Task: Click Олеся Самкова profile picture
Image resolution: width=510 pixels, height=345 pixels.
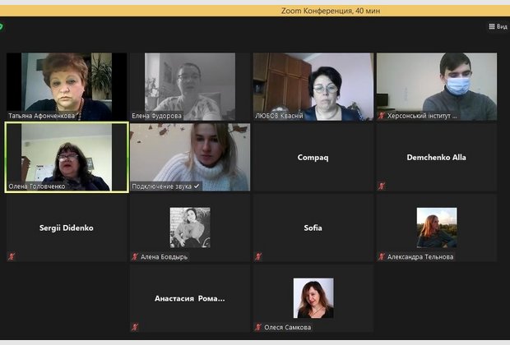Action: [x=313, y=298]
